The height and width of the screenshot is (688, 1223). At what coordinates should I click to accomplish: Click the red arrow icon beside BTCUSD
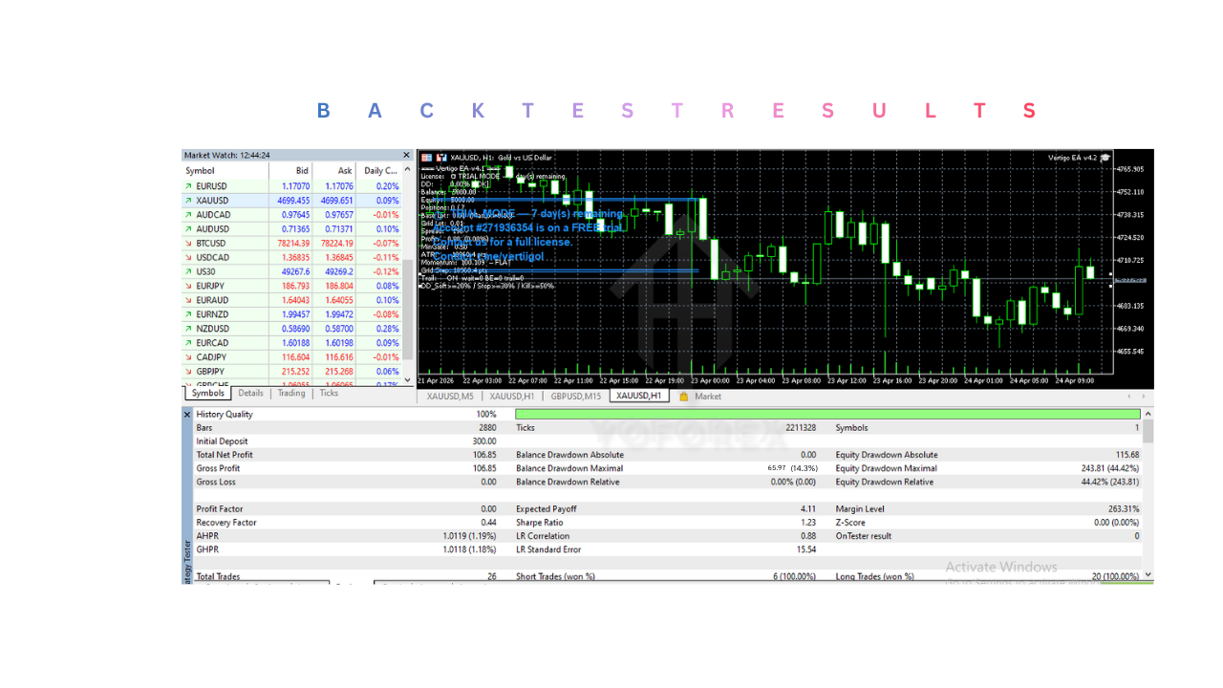point(188,244)
